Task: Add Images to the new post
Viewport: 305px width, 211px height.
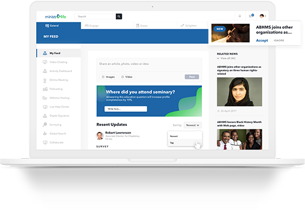Action: 108,77
